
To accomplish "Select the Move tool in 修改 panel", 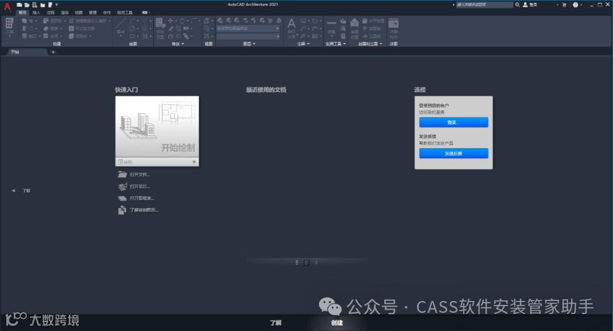I will click(170, 20).
